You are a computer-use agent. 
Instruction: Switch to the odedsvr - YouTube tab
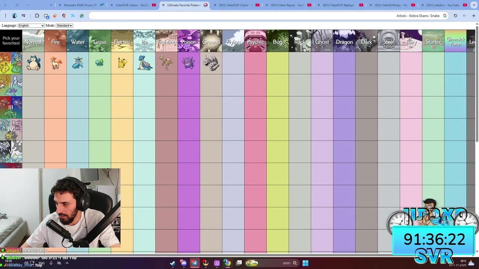[x=443, y=5]
